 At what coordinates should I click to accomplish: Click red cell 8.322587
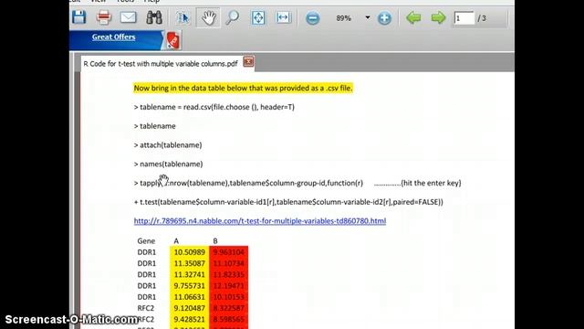tap(229, 308)
